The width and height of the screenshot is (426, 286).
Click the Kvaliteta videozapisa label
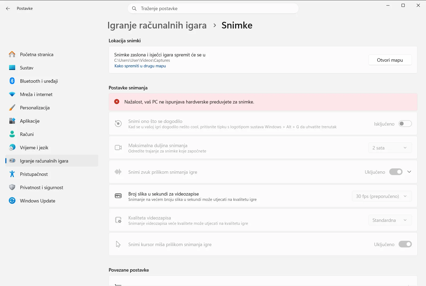click(150, 218)
